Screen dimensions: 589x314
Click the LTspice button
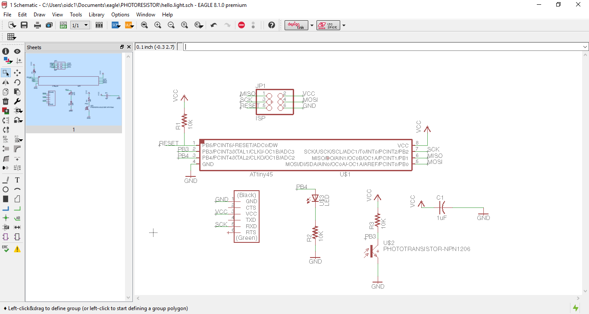[x=328, y=25]
